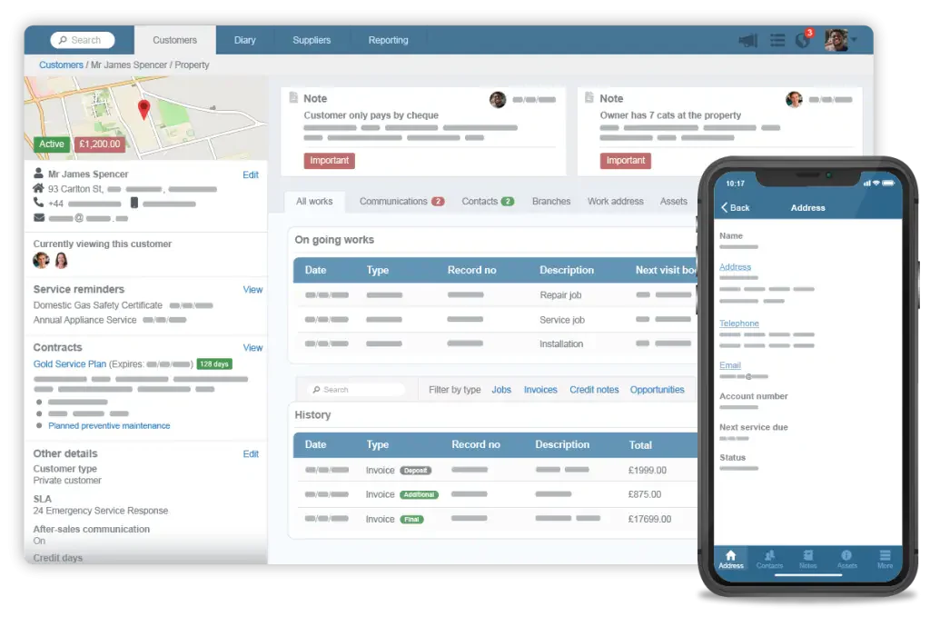Click the main Search field in header
930x617 pixels.
[83, 40]
